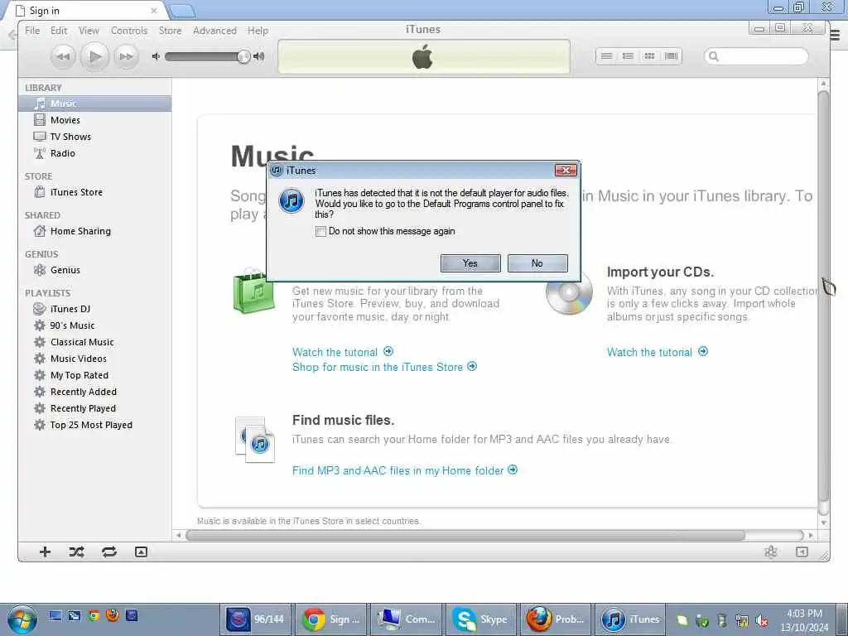The width and height of the screenshot is (848, 636).
Task: Switch to Skype on the taskbar
Action: click(x=480, y=619)
